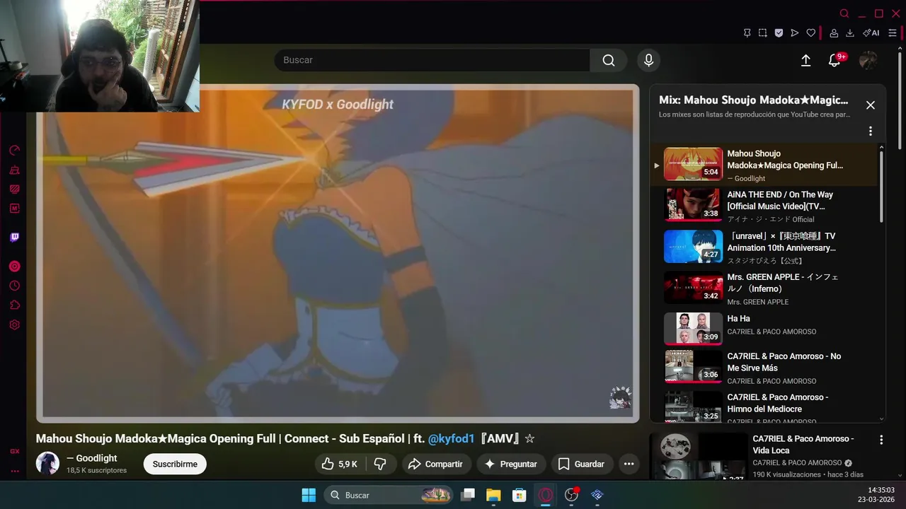The image size is (906, 509).
Task: Open the Opera GX browser search icon
Action: click(844, 13)
